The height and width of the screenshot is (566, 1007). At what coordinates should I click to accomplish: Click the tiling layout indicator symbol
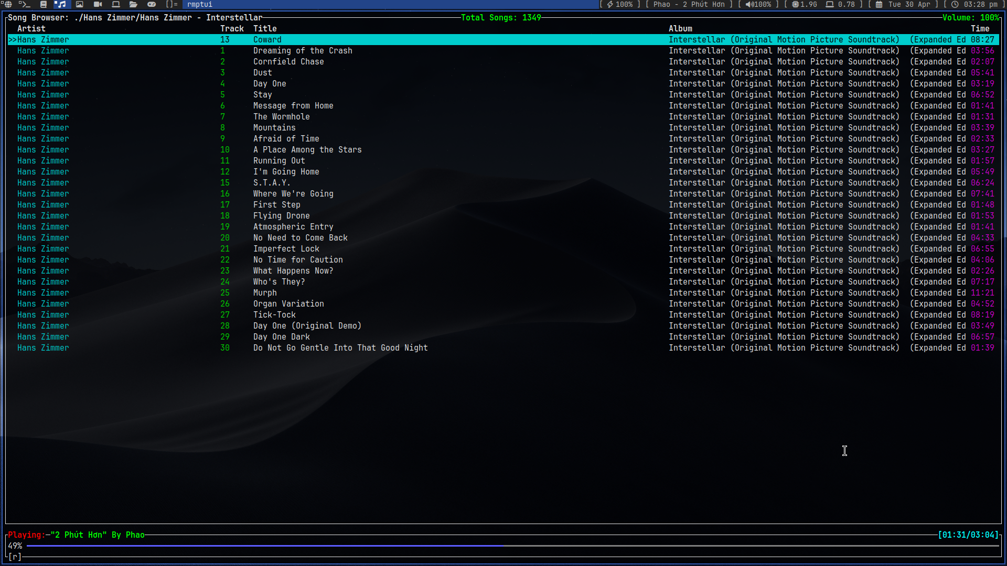[x=172, y=4]
